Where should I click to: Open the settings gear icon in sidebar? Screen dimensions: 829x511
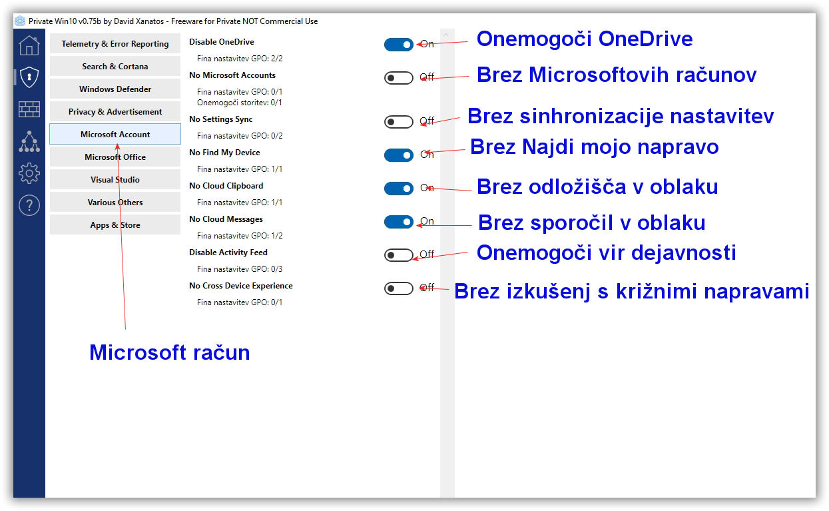[29, 174]
